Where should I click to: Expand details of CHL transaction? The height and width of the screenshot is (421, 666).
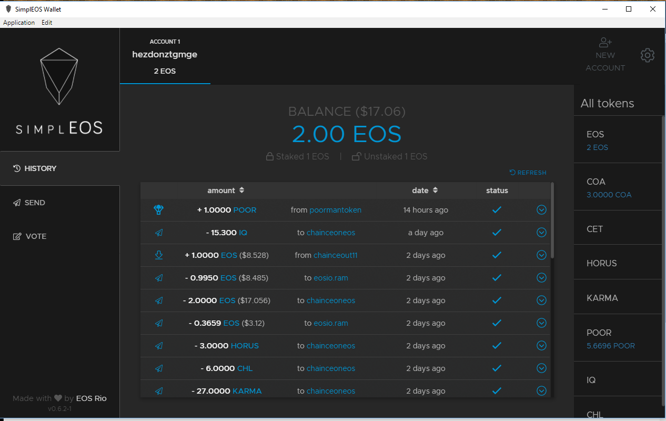(541, 368)
